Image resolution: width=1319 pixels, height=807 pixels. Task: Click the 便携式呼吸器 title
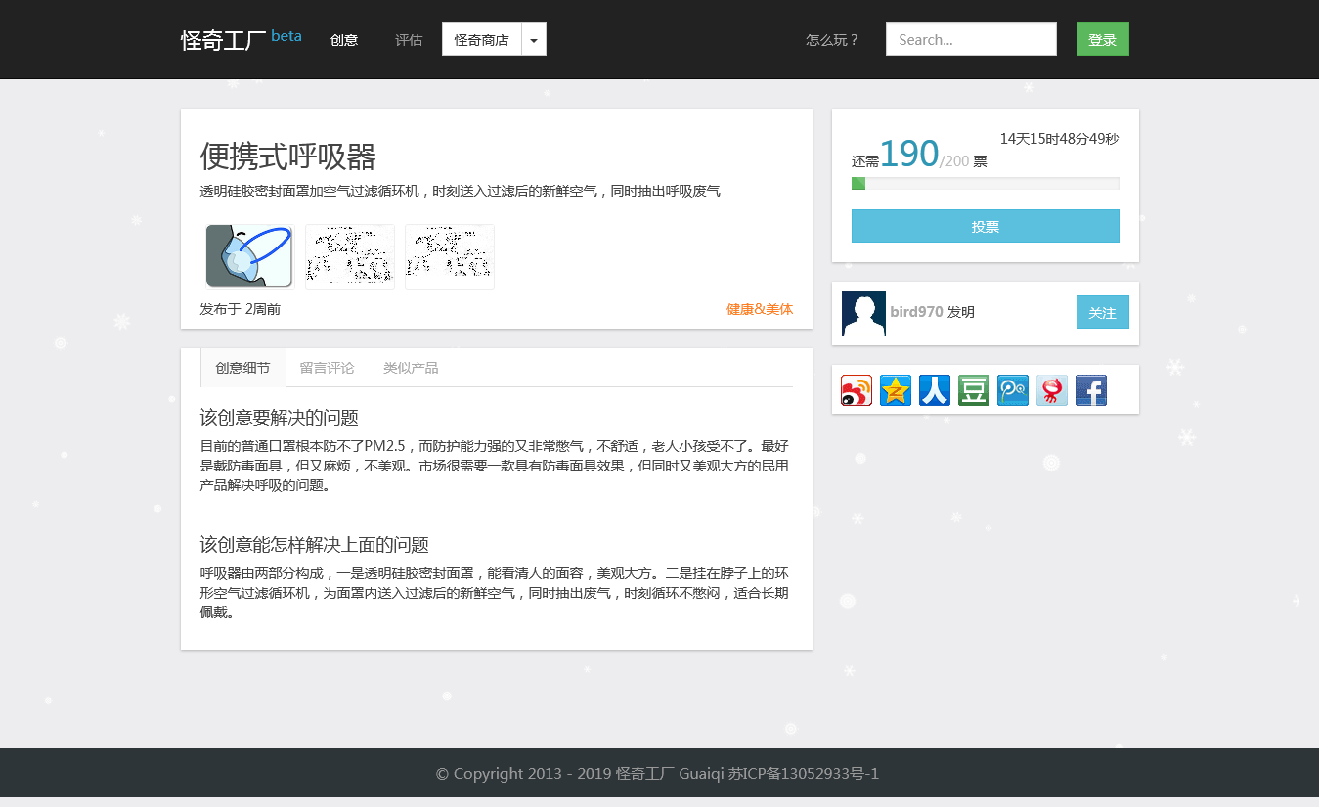pyautogui.click(x=288, y=157)
